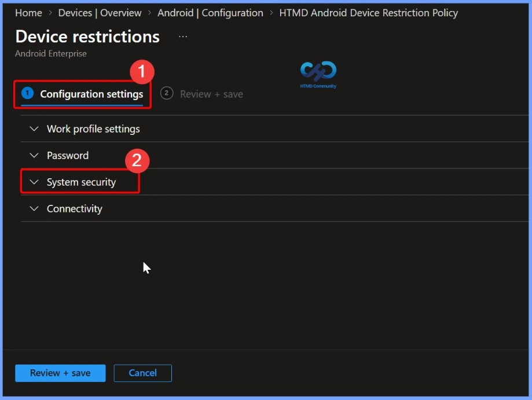
Task: Select the Configuration settings step tab
Action: [82, 94]
